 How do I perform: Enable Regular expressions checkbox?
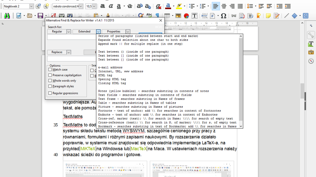(x=50, y=93)
